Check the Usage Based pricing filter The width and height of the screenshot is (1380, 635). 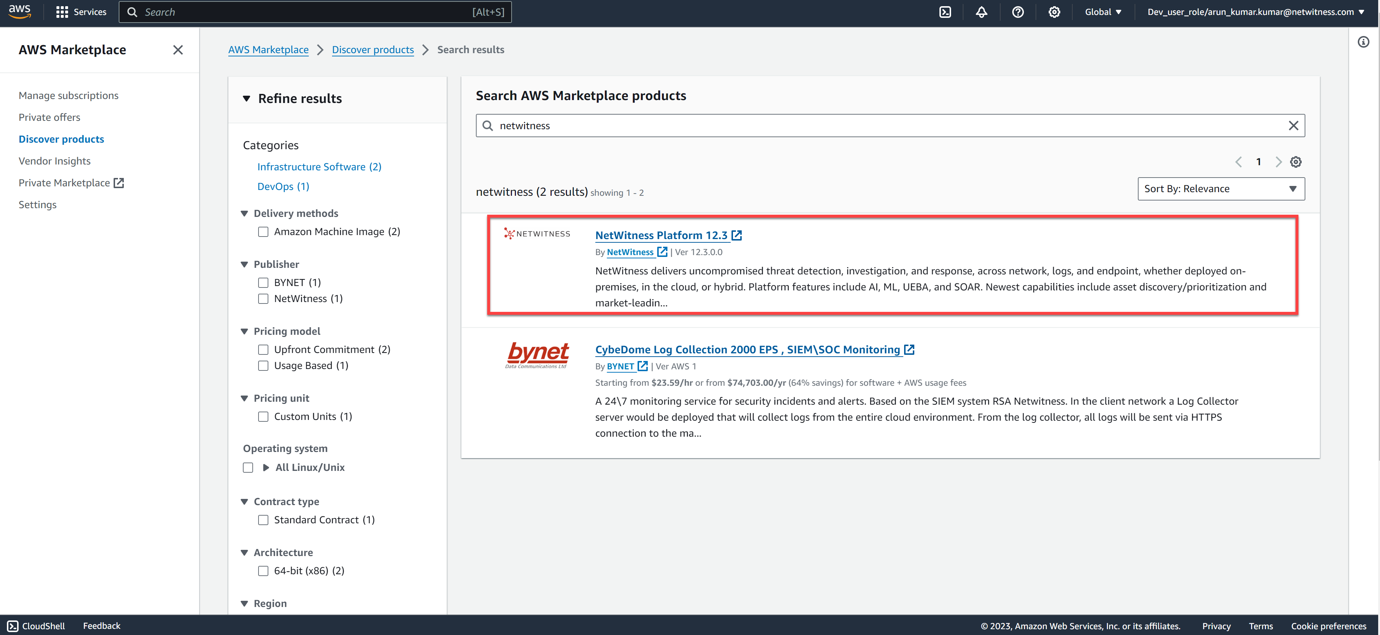coord(263,366)
